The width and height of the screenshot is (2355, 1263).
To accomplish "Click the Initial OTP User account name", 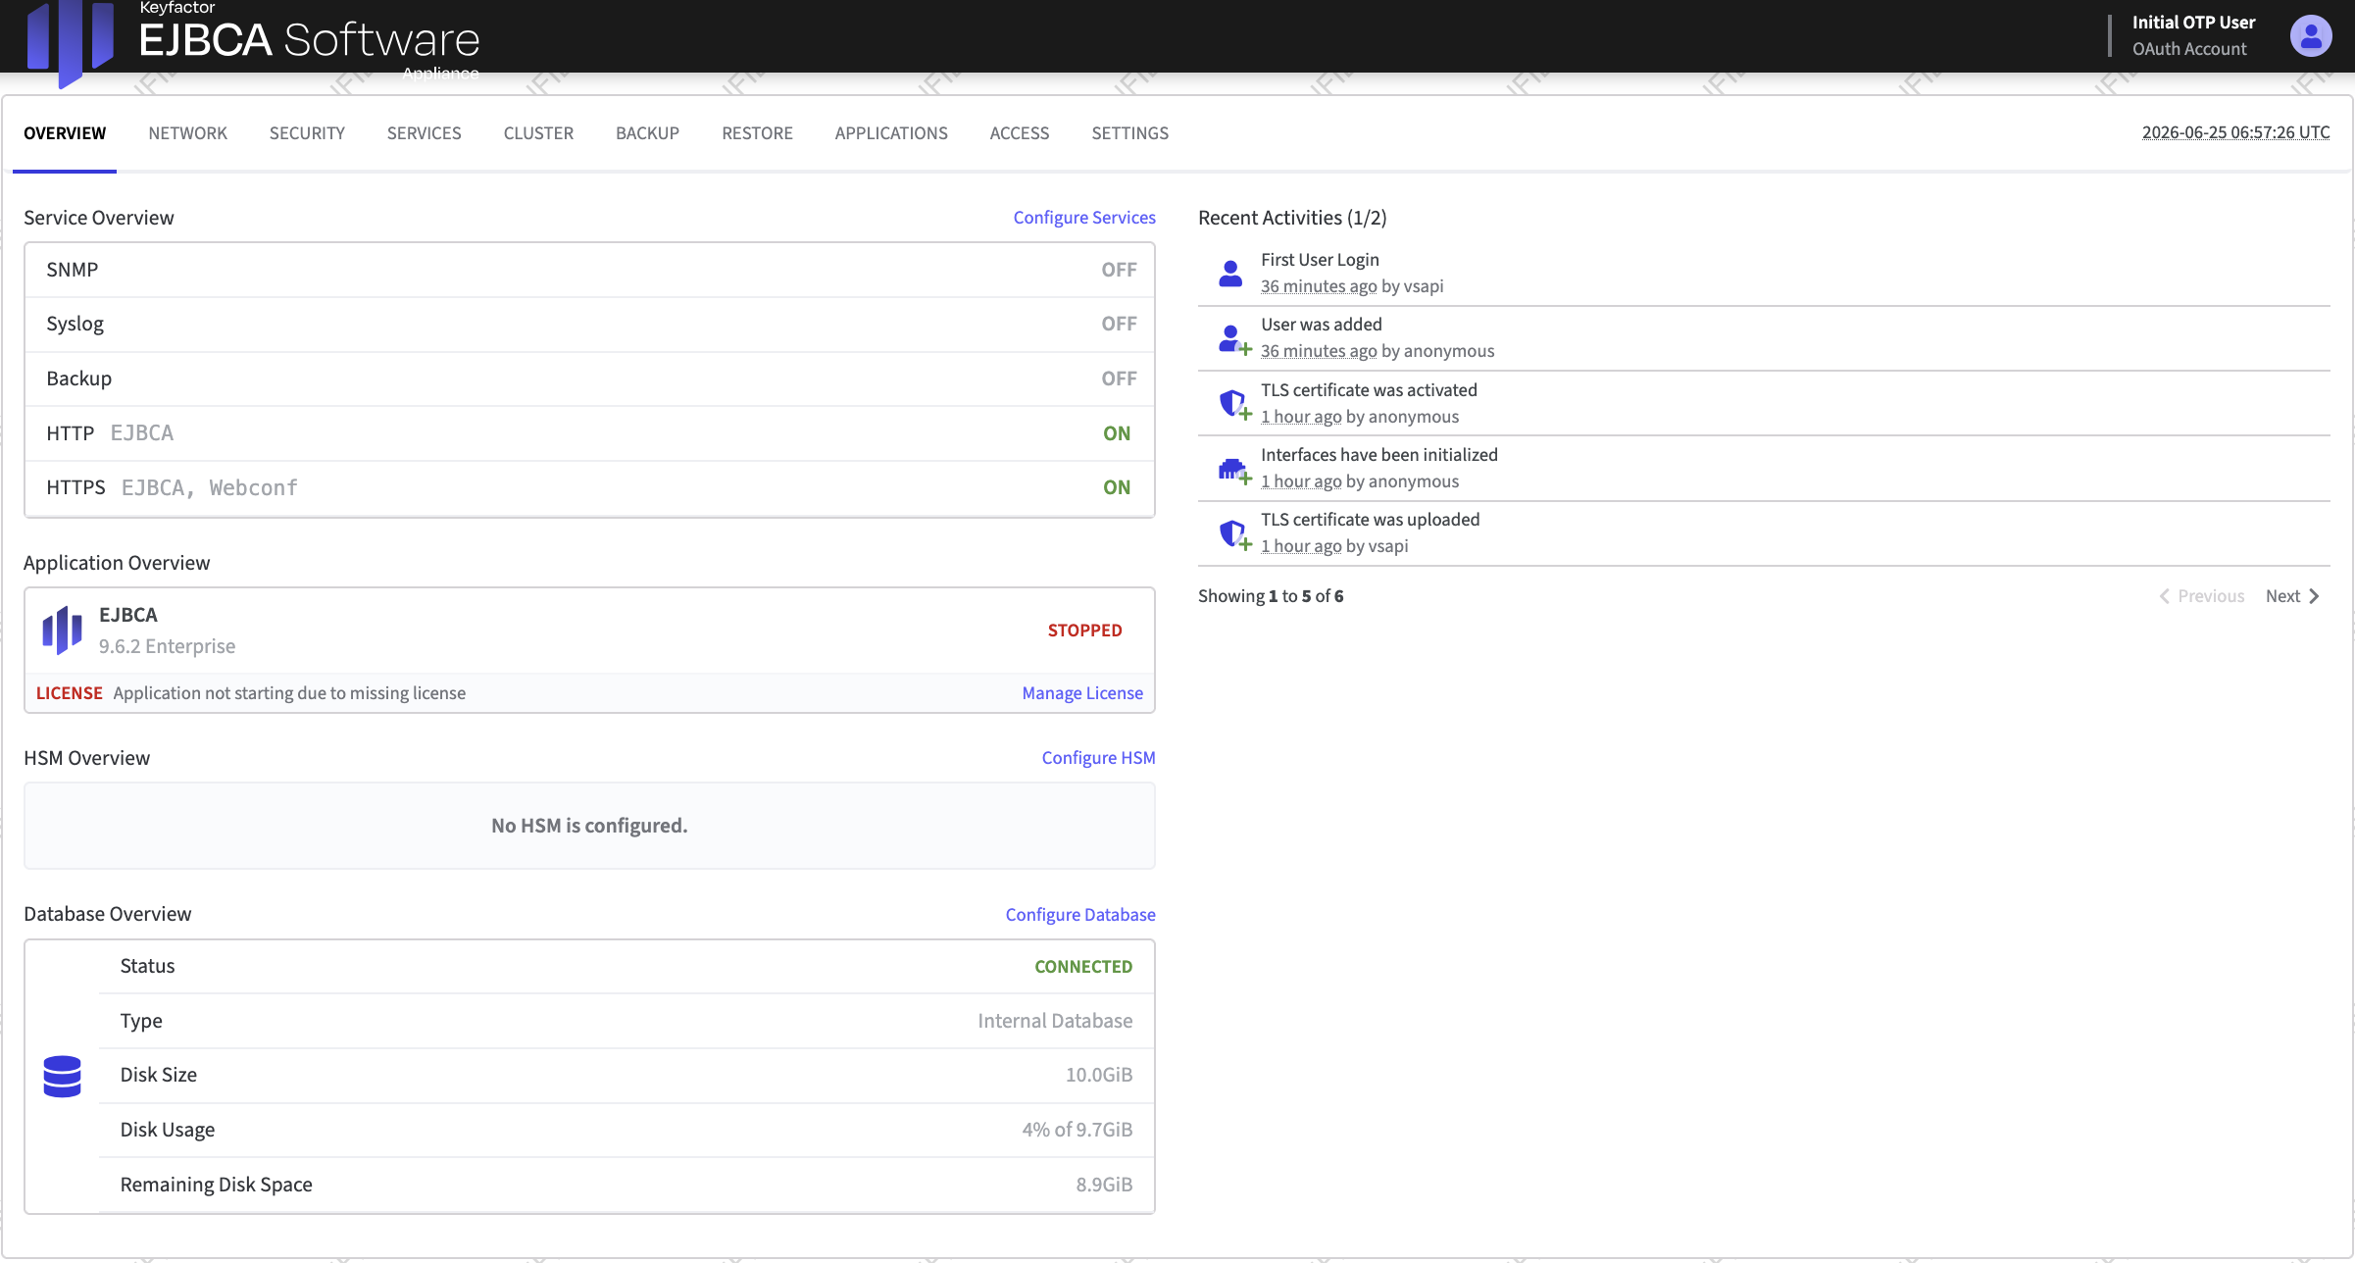I will pyautogui.click(x=2193, y=23).
